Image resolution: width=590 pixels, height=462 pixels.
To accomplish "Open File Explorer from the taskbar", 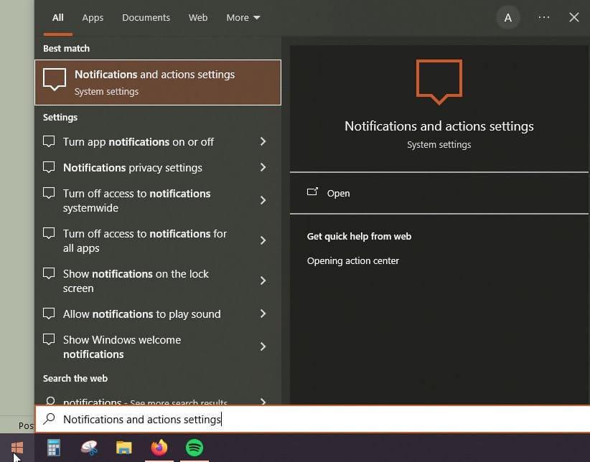I will tap(123, 448).
